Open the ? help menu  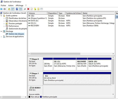click(26, 6)
